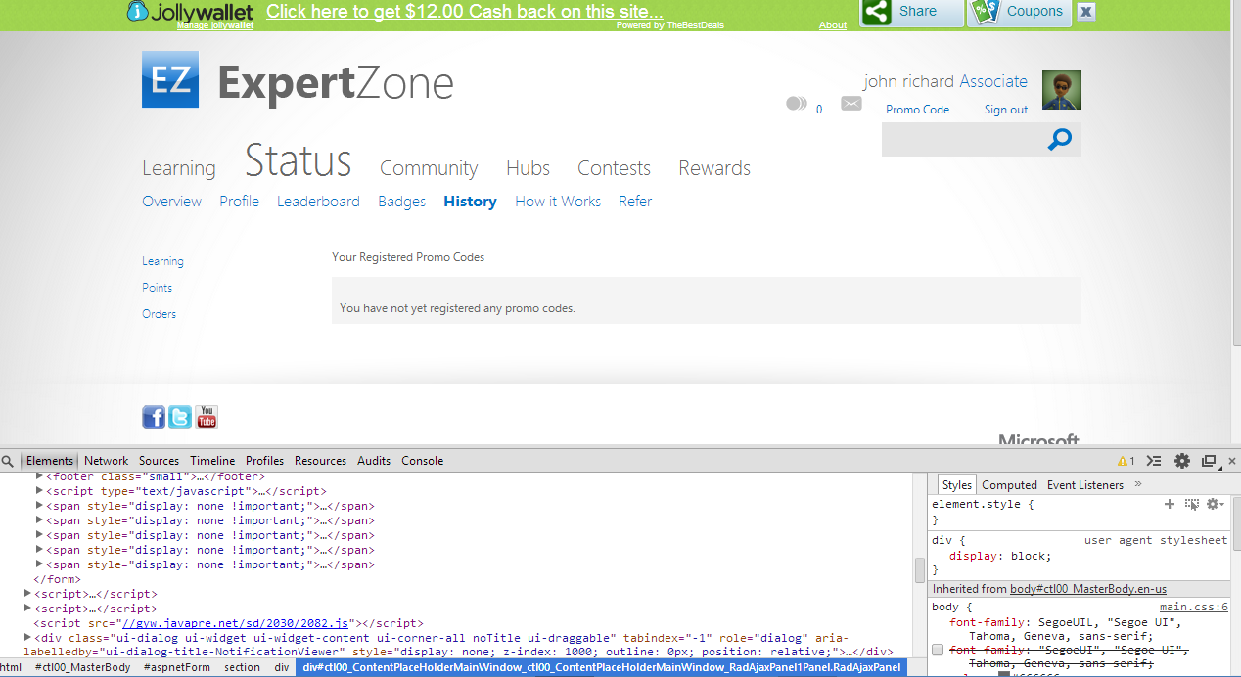Open the Facebook icon in the footer
This screenshot has height=677, width=1241.
tap(154, 417)
